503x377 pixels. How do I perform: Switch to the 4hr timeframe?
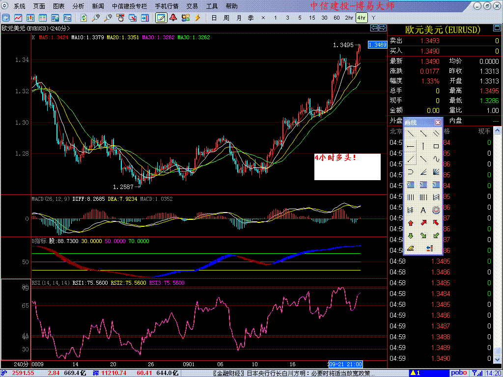(362, 18)
